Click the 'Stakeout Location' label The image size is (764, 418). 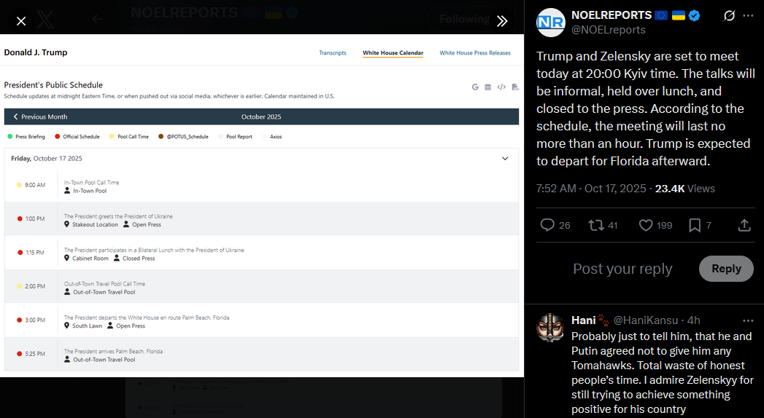(x=95, y=224)
